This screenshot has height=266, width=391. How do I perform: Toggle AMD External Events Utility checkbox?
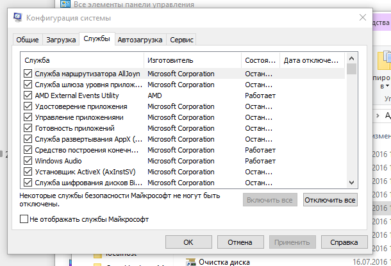pos(28,96)
